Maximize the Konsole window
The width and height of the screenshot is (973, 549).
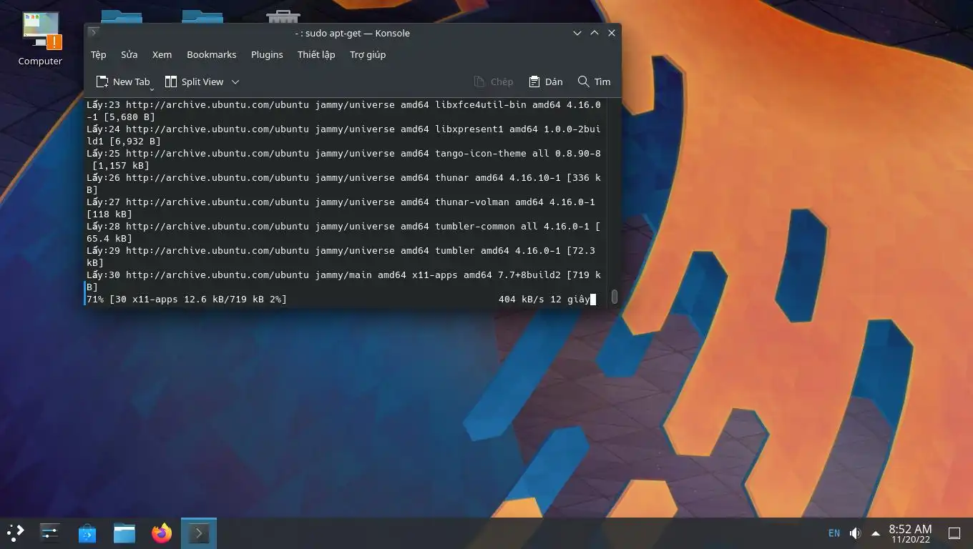point(595,33)
